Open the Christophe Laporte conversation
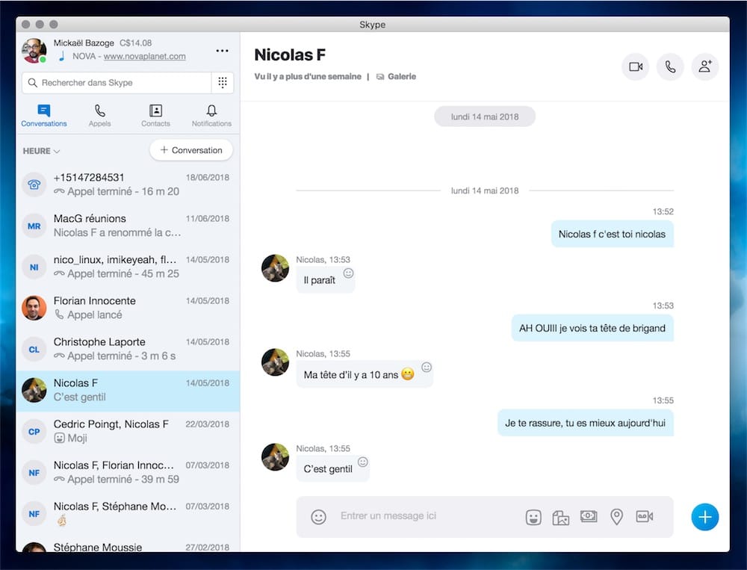This screenshot has width=747, height=570. point(128,350)
